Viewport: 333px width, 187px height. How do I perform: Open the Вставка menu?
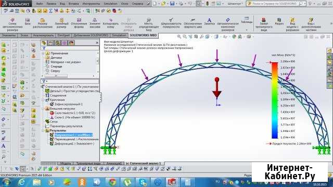[x=74, y=4]
